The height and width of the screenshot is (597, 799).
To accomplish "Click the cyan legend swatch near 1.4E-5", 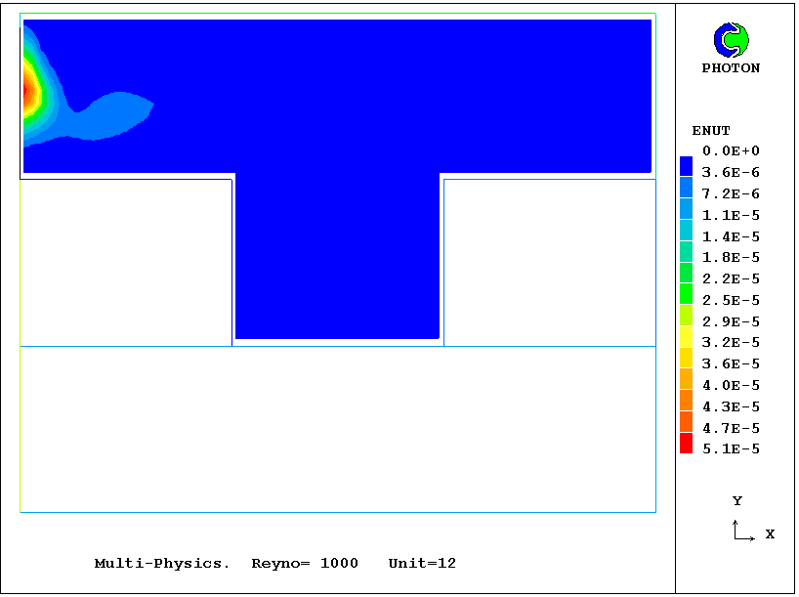I will [686, 230].
